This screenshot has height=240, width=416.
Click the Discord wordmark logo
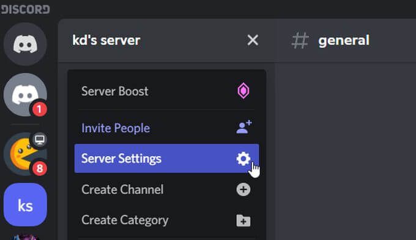click(25, 10)
